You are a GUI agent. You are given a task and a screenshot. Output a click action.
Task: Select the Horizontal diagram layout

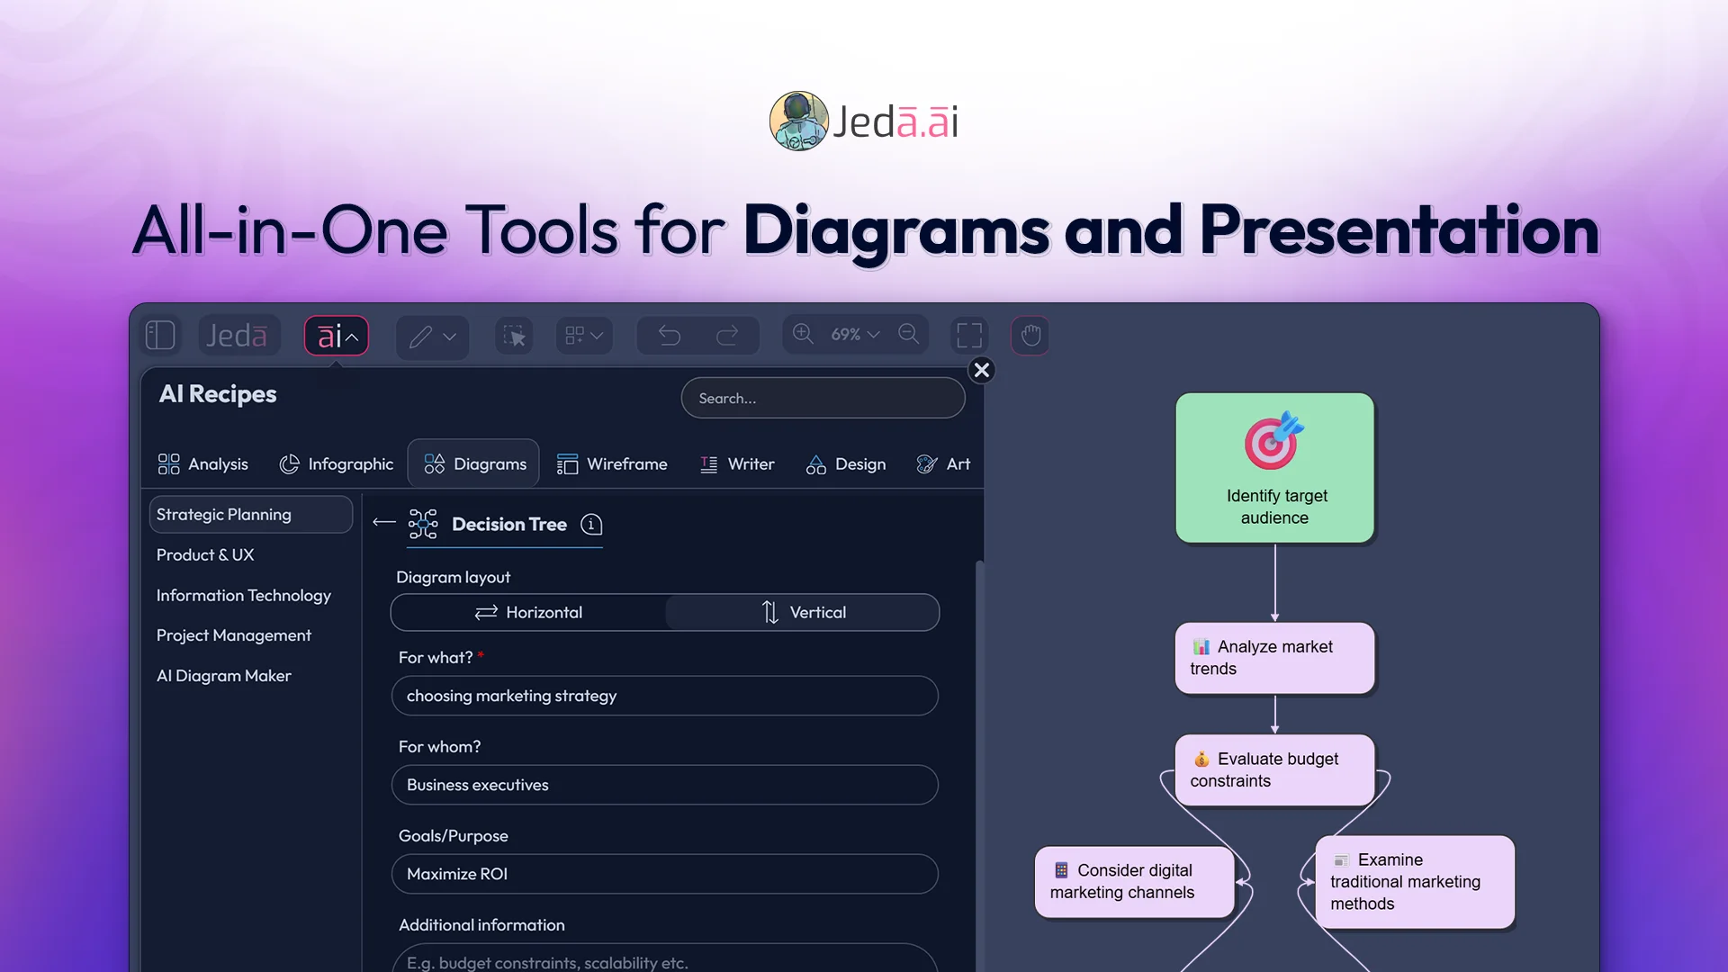[x=529, y=612]
